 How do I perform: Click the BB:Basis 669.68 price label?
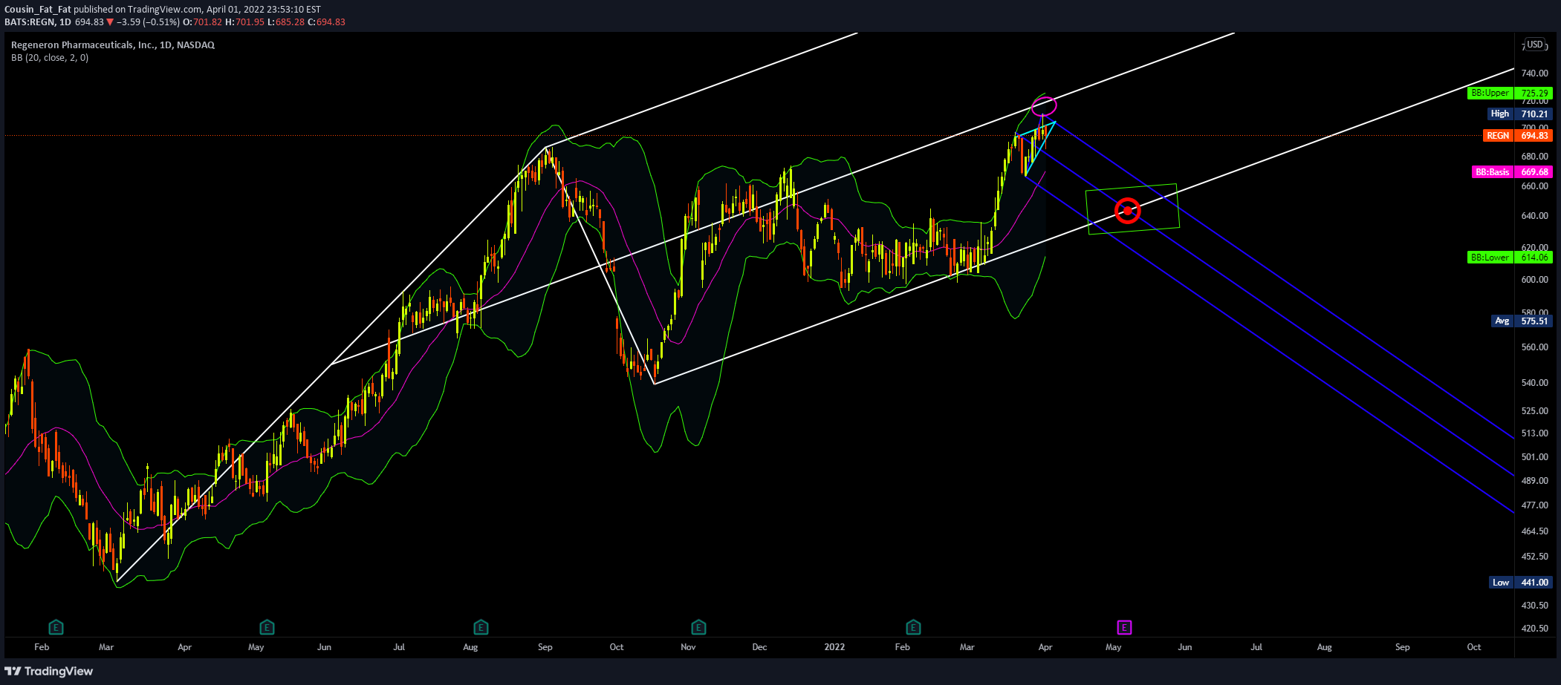pos(1512,171)
